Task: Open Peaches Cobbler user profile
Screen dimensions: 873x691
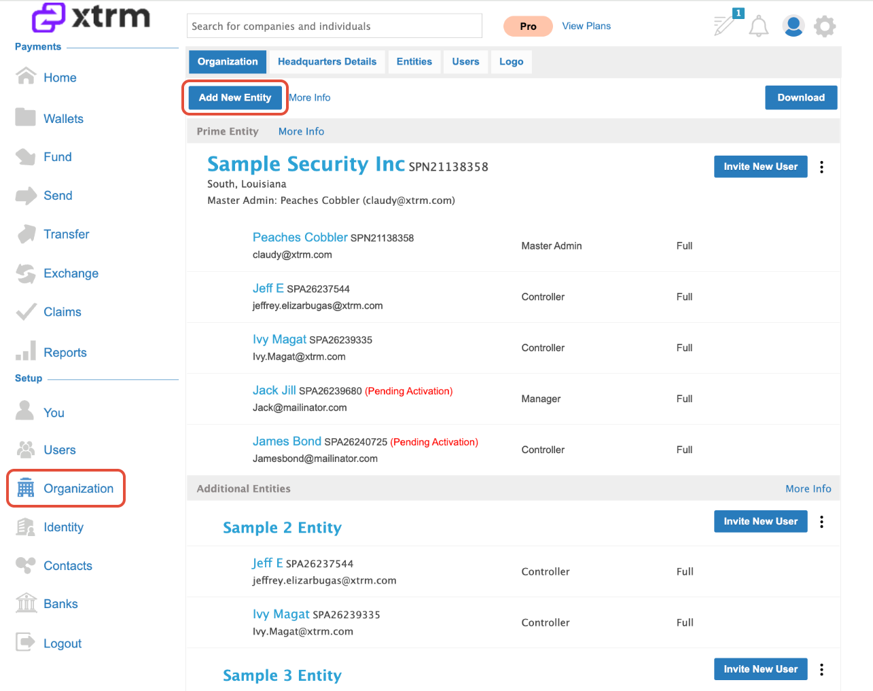Action: coord(300,237)
